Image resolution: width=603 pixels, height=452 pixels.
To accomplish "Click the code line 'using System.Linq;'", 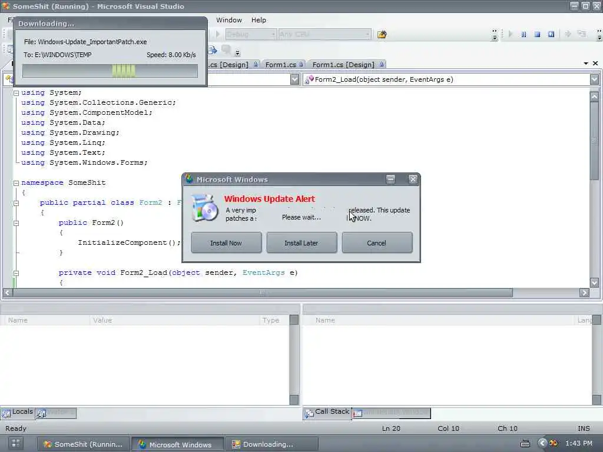I will click(63, 142).
